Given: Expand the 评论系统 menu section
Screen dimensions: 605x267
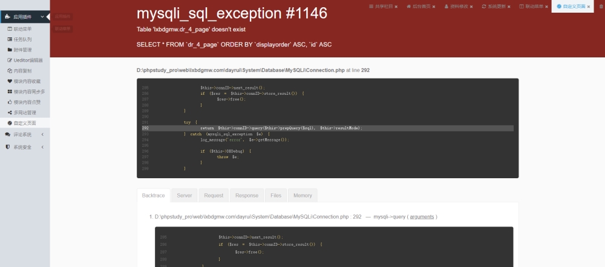Looking at the screenshot, I should coord(25,135).
